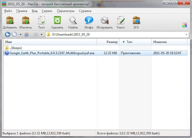Image resolution: width=192 pixels, height=138 pixels.
Task: Click the forward navigation arrow button
Action: click(x=14, y=34)
